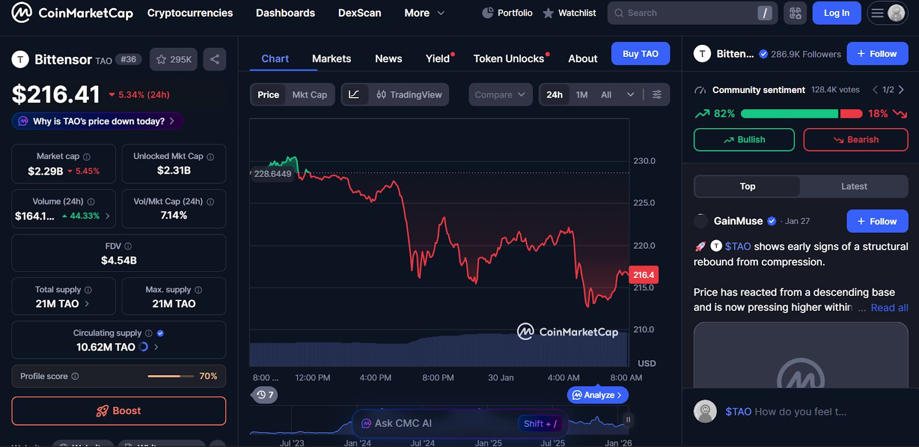Click the share icon next to Bittensor
This screenshot has height=447, width=919.
[x=214, y=59]
